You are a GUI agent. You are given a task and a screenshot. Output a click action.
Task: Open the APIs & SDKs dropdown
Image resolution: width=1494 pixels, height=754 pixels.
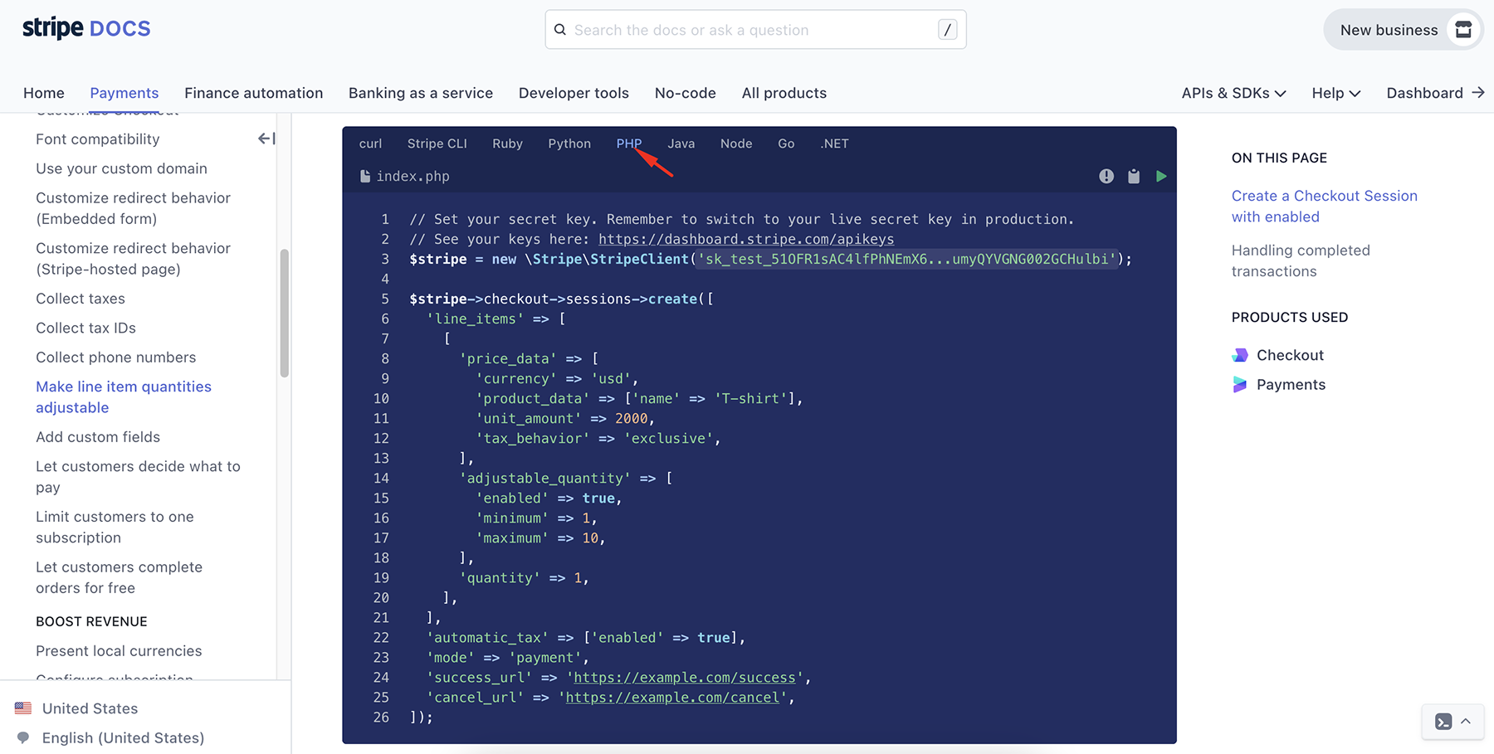tap(1233, 93)
